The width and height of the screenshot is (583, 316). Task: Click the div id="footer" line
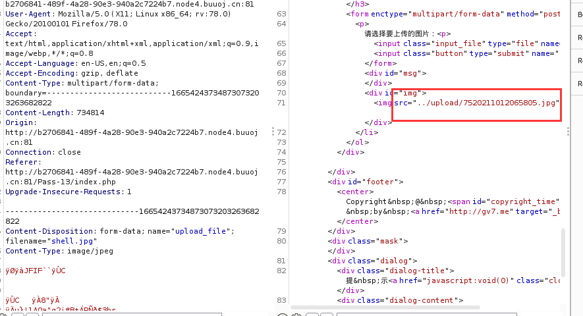[x=366, y=182]
